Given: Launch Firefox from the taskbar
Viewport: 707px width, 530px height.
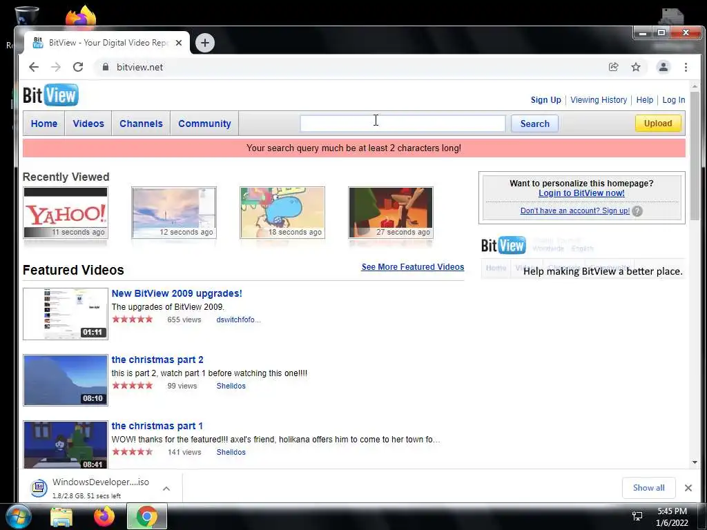Looking at the screenshot, I should pyautogui.click(x=104, y=516).
